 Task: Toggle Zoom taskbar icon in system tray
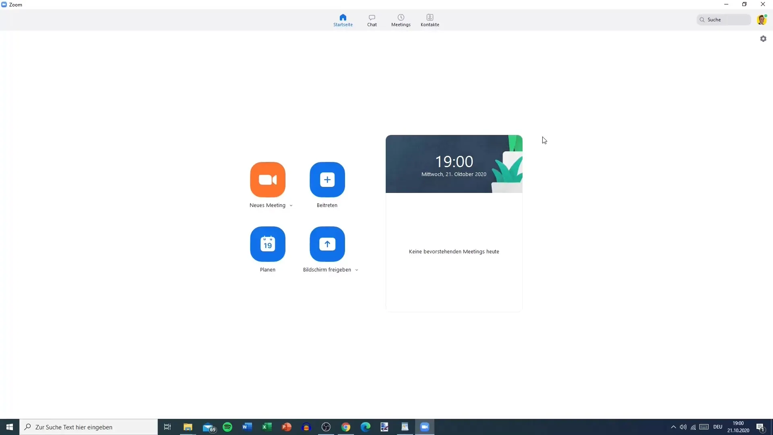point(425,427)
